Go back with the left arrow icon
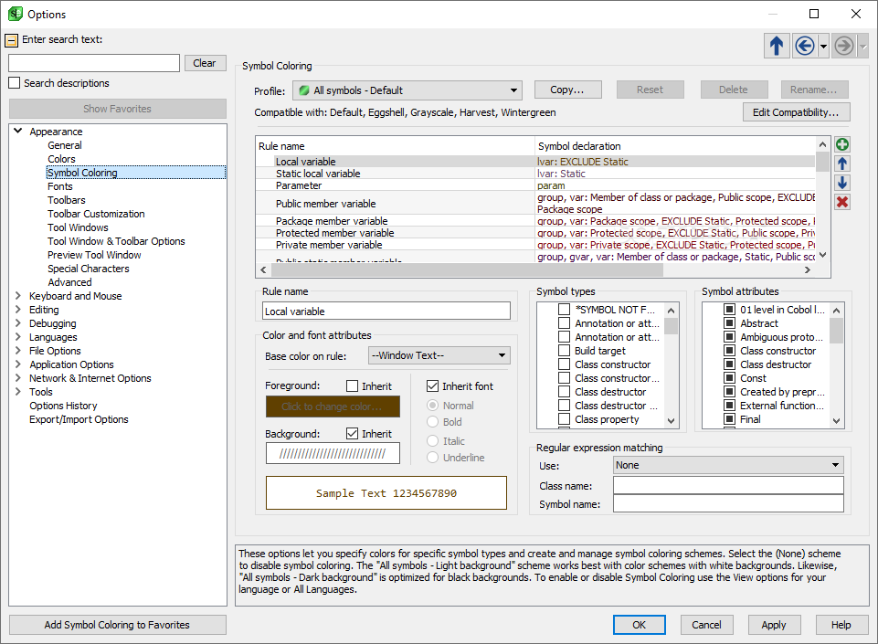Viewport: 878px width, 644px height. pos(805,46)
